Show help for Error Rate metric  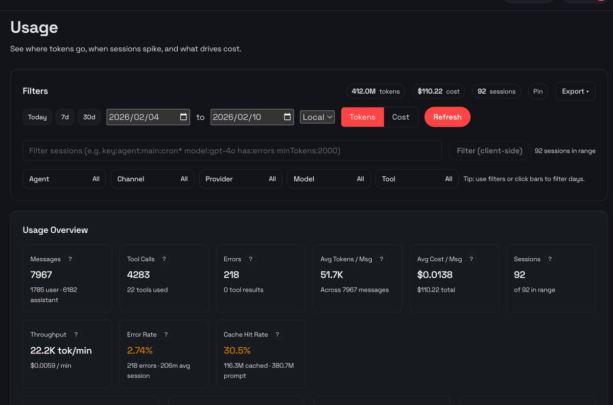166,334
